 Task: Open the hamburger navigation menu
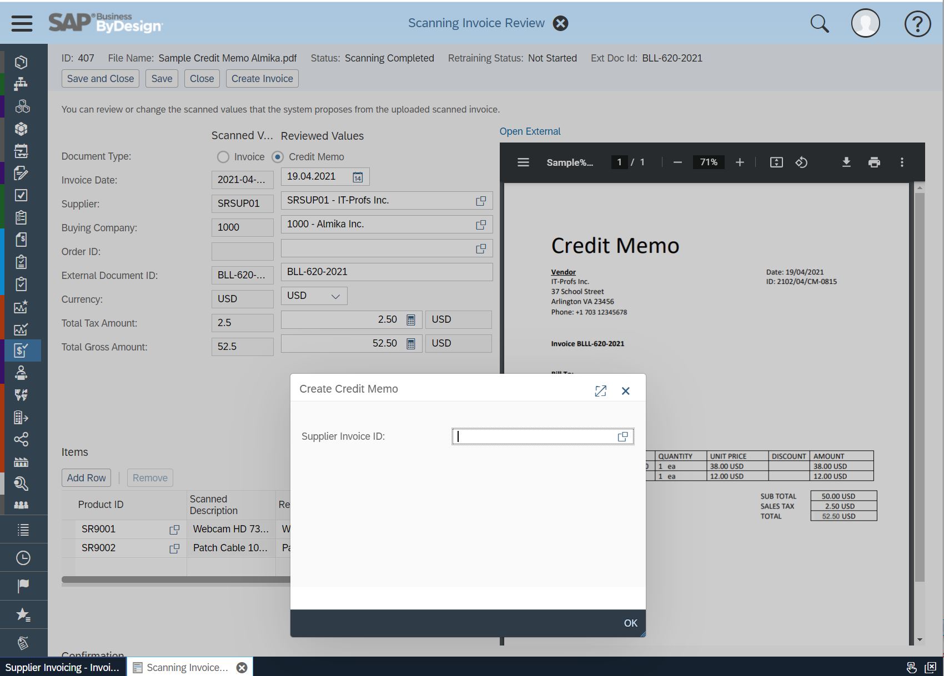[x=22, y=23]
